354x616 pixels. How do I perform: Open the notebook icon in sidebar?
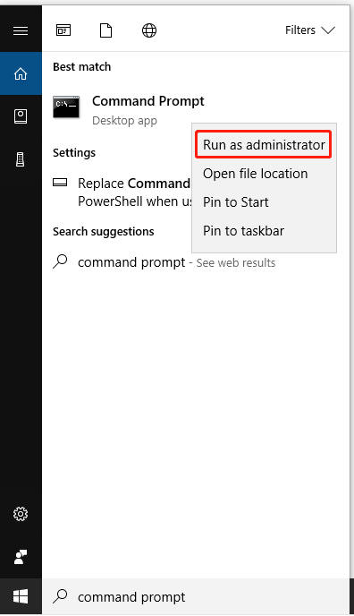pos(21,116)
